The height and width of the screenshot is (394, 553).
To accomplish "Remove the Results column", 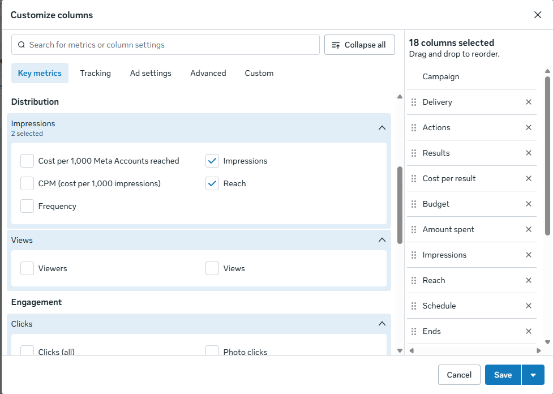I will click(528, 153).
